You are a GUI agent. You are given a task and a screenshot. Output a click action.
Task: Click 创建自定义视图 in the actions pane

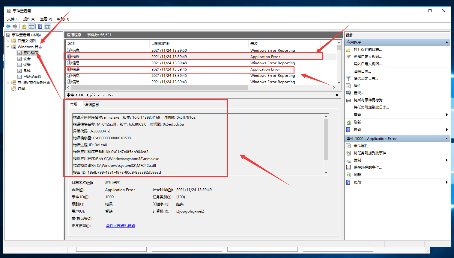(x=367, y=57)
